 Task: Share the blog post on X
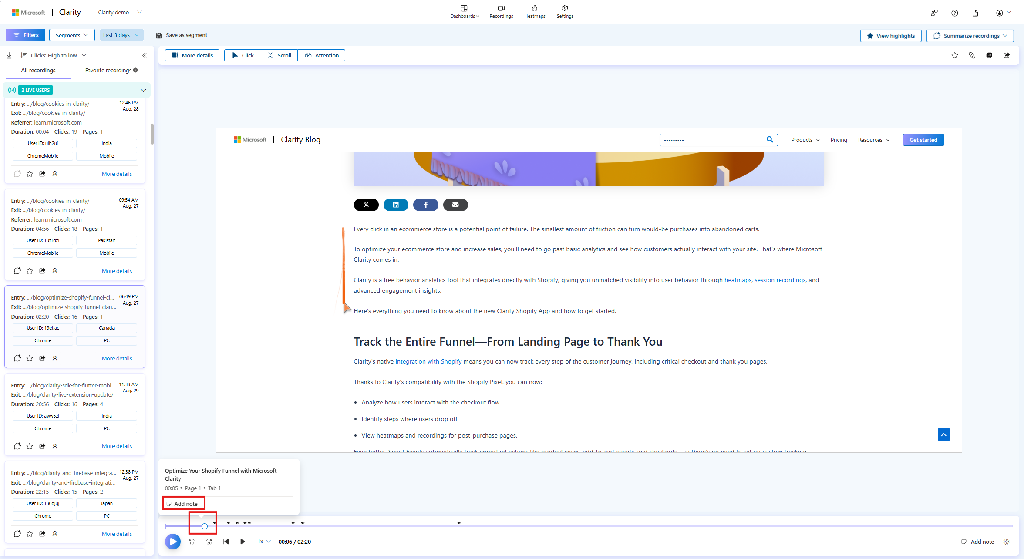[x=366, y=205]
